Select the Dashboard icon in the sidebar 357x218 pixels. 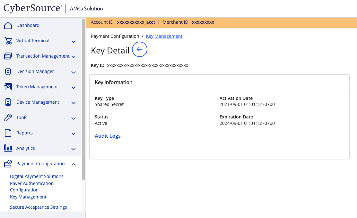[8, 25]
